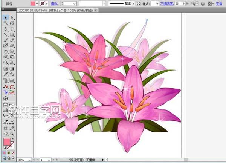Go to previous artboard
The image size is (226, 163).
click(38, 160)
